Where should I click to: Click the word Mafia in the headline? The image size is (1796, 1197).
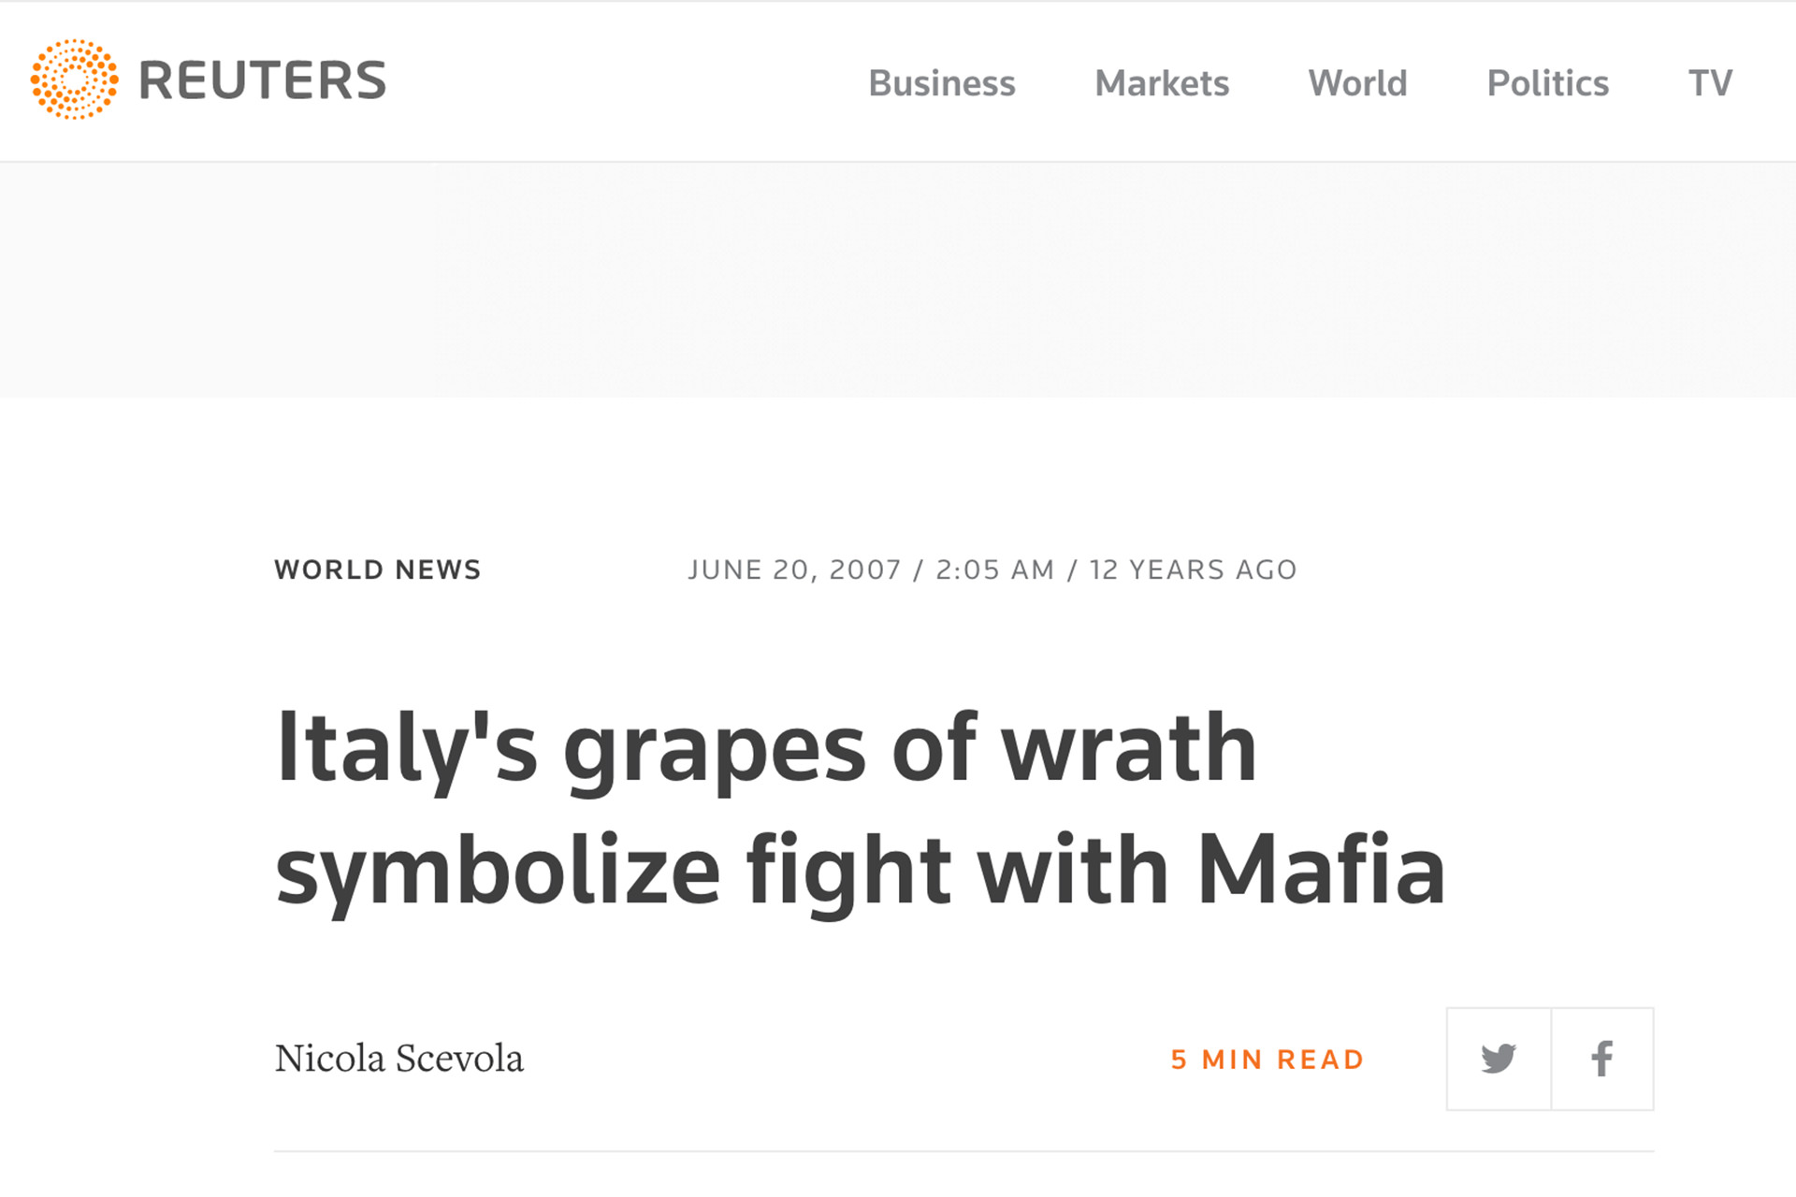click(1321, 870)
